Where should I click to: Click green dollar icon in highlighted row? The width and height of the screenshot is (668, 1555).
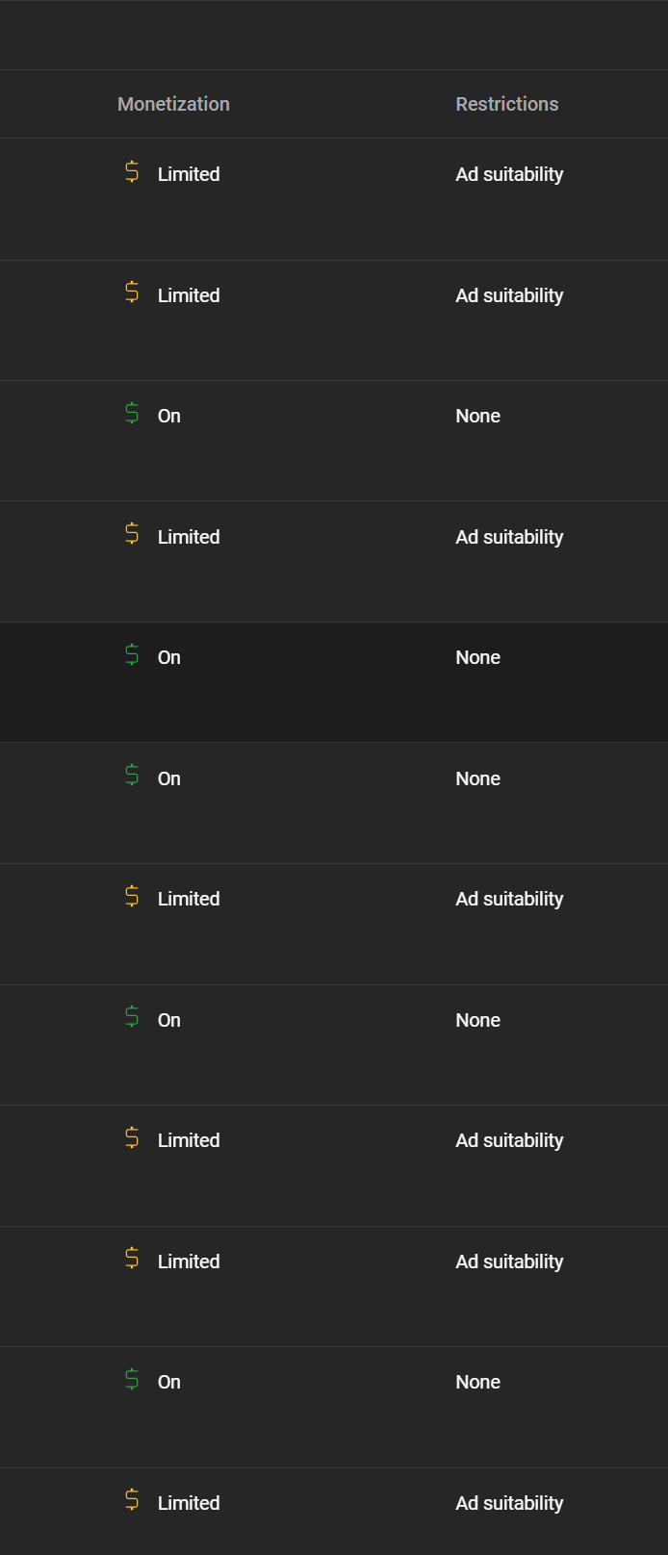pyautogui.click(x=132, y=655)
